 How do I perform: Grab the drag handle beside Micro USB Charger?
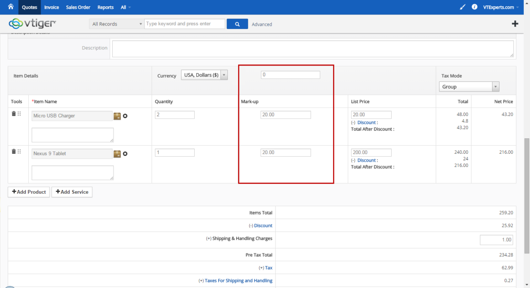18,114
